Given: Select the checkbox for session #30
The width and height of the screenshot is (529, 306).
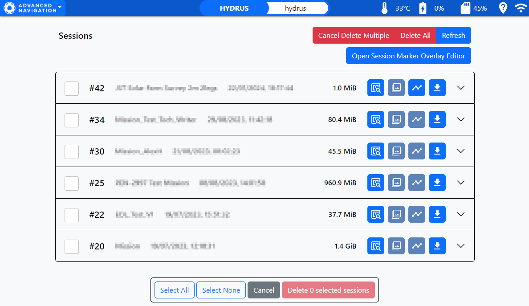Looking at the screenshot, I should (72, 151).
